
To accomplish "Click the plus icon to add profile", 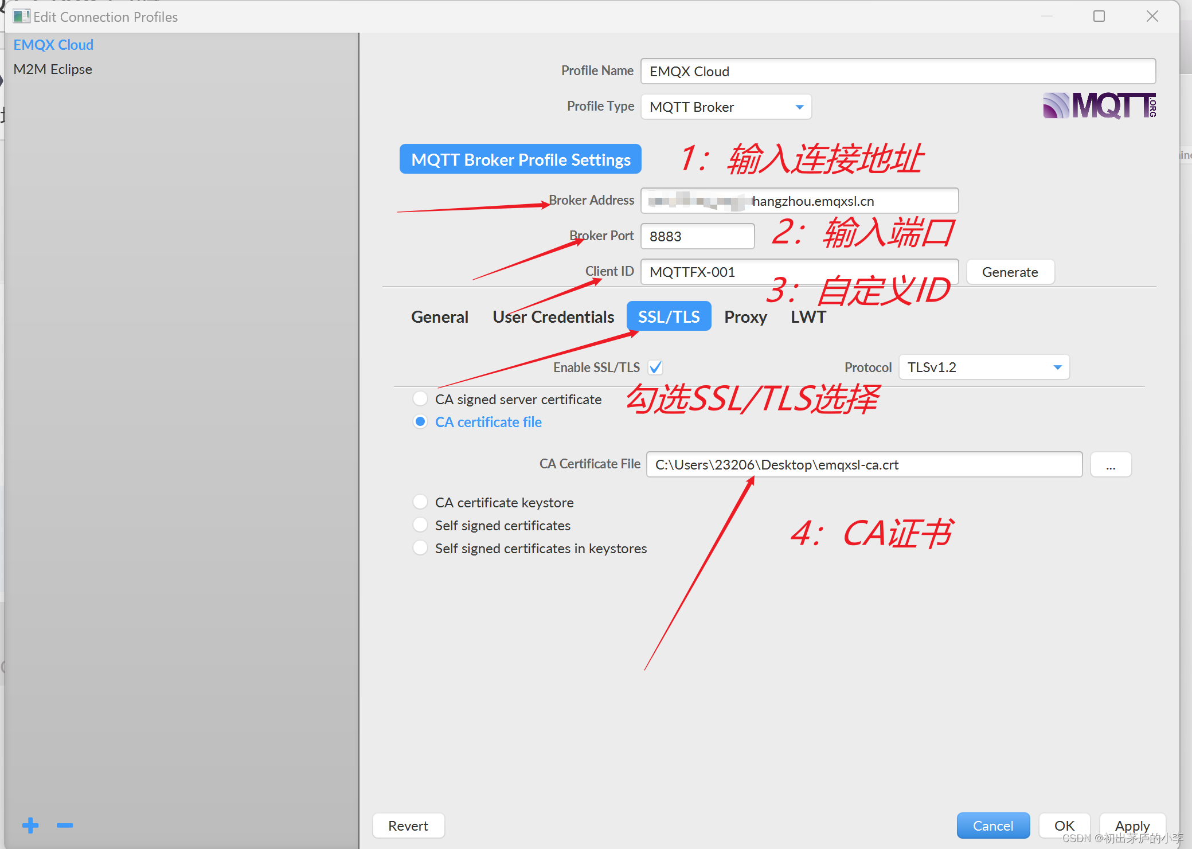I will click(30, 825).
